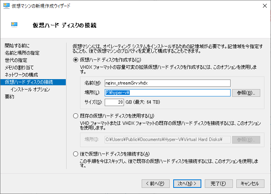This screenshot has width=271, height=194.
Task: Select 仮想ハード ディスクの接続 step
Action: 29,82
